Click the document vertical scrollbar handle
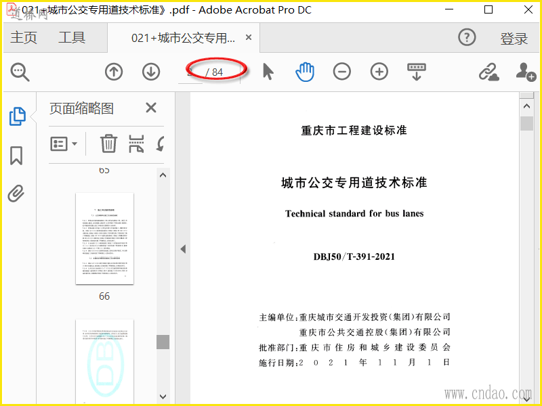The height and width of the screenshot is (406, 542). tap(526, 123)
